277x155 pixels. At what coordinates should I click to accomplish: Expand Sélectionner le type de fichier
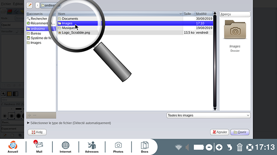point(69,123)
